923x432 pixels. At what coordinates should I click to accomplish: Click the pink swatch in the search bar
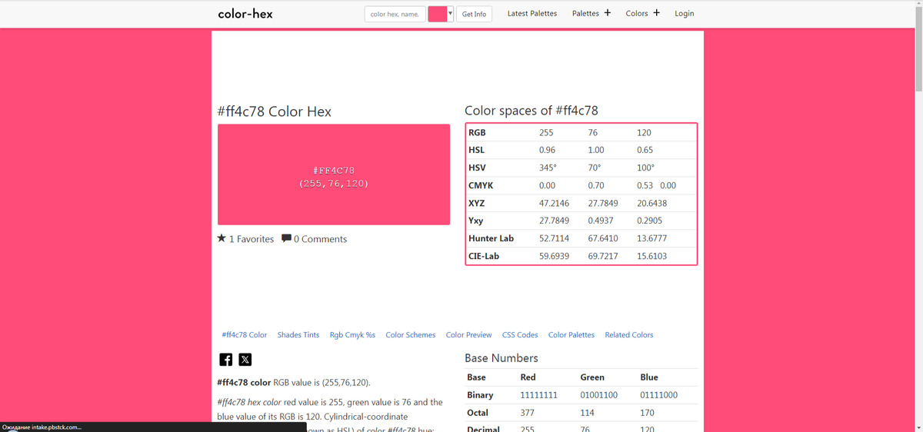(x=438, y=14)
